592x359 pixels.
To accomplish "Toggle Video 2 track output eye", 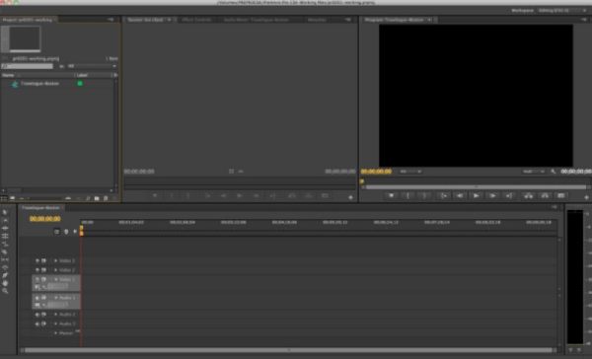I will point(37,270).
